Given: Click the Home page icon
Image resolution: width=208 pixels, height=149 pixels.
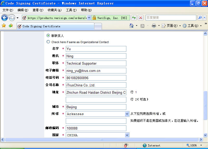Looking at the screenshot, I should [132, 26].
